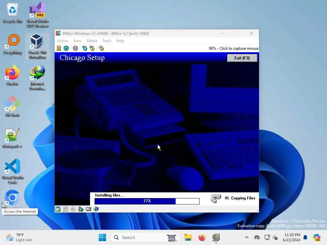Screen dimensions: 327x245
Task: Select the Notepad++ desktop icon
Action: pyautogui.click(x=12, y=138)
